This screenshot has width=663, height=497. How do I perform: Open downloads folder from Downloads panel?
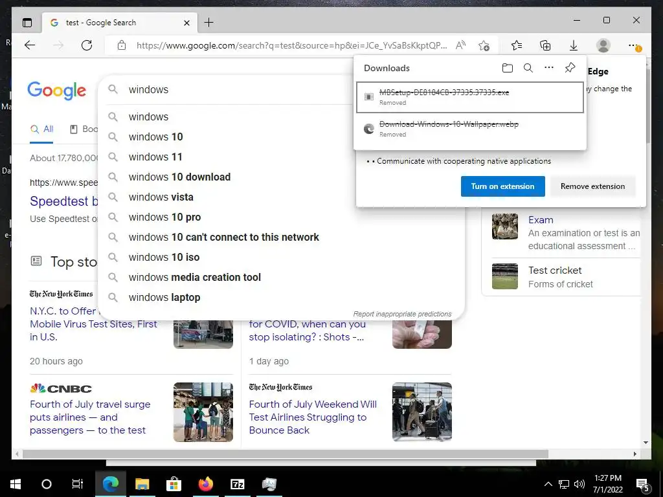click(508, 68)
